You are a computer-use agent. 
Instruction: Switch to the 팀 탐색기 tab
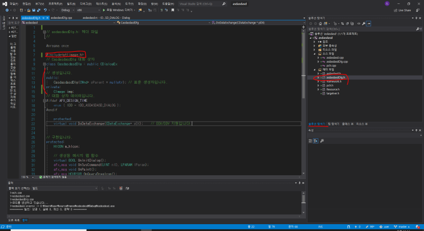coord(333,124)
